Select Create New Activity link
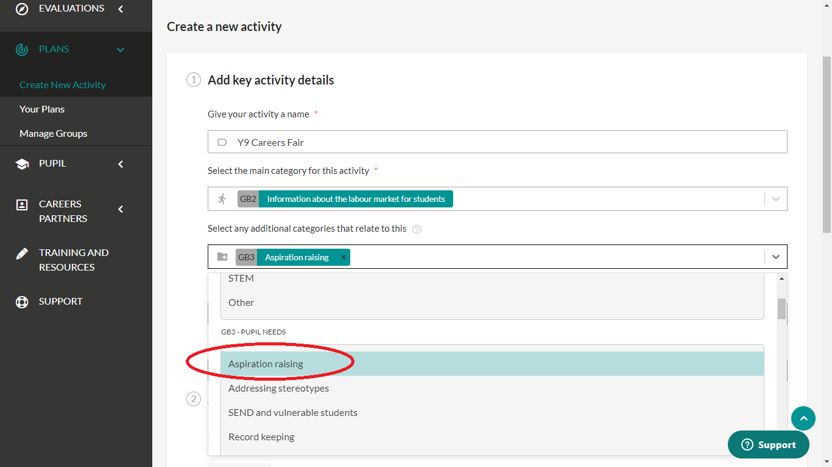The width and height of the screenshot is (832, 467). coord(63,85)
